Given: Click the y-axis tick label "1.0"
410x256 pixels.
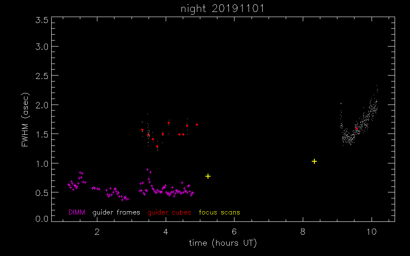Looking at the screenshot, I should tap(42, 163).
